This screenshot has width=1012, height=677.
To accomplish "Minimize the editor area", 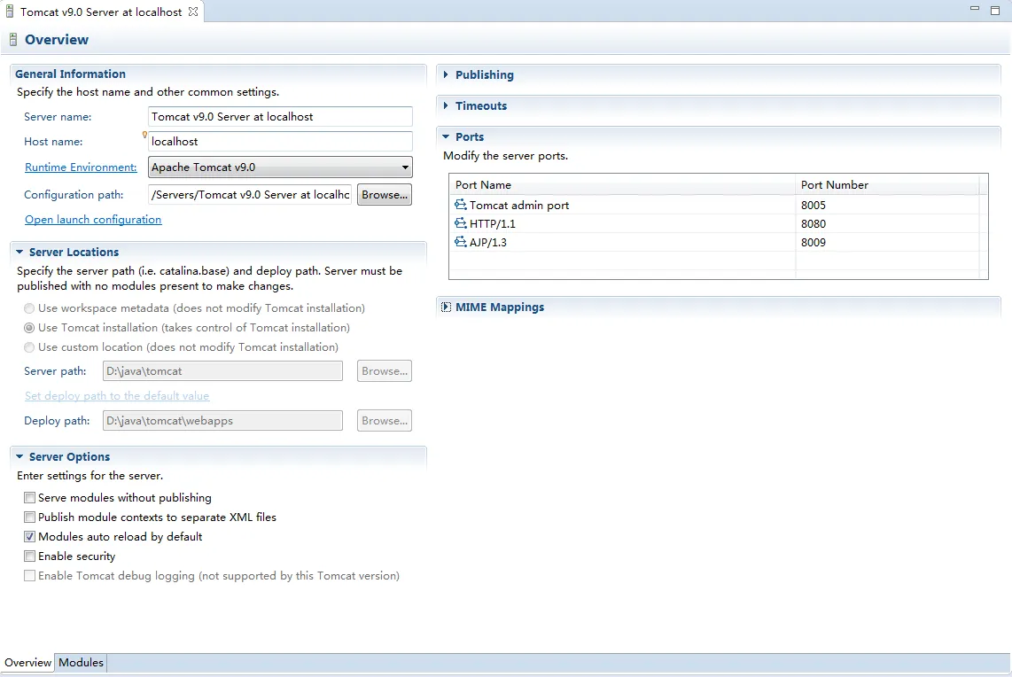I will pyautogui.click(x=975, y=8).
